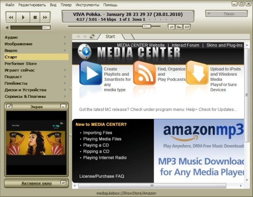This screenshot has height=197, width=253.
Task: Click the Media Center logo icon
Action: tap(85, 51)
